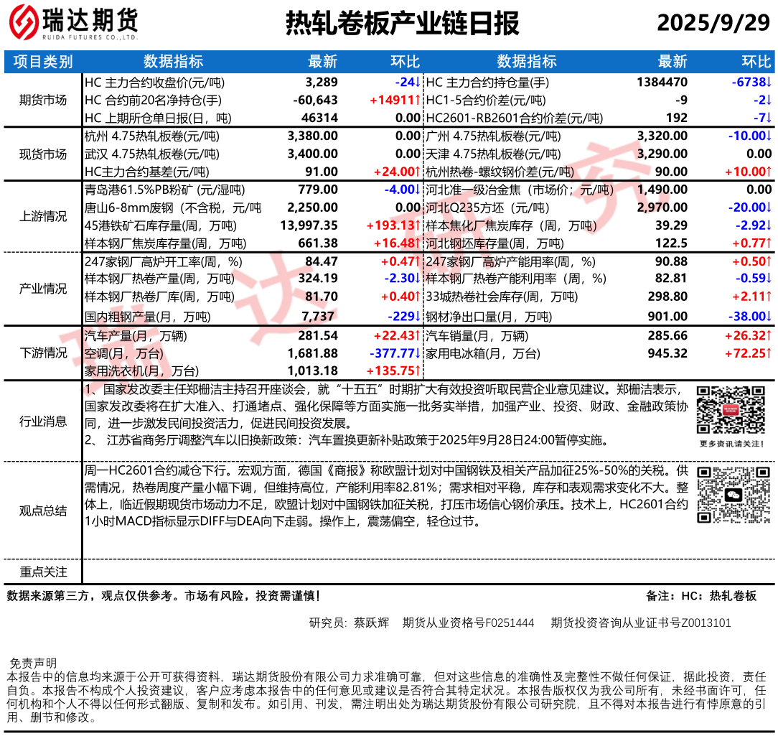778x736 pixels.
Task: Click the title 热轧卷板产业链日报
Action: click(x=402, y=24)
